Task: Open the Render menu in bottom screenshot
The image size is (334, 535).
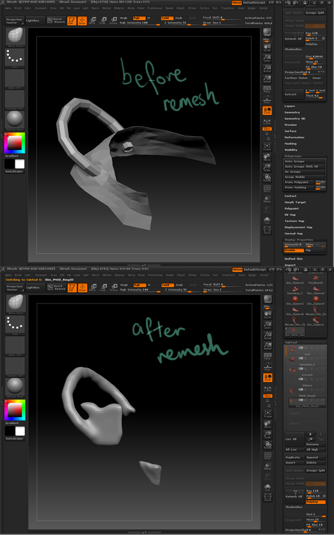Action: coord(169,275)
